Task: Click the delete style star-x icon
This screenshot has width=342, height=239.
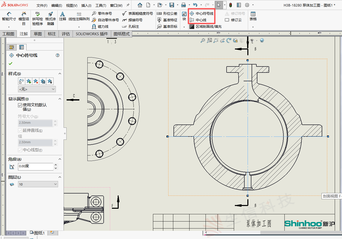Action: pos(36,81)
